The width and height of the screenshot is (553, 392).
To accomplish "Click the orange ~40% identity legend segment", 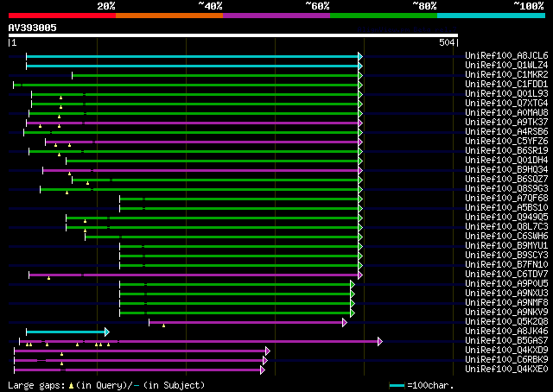I will (169, 16).
